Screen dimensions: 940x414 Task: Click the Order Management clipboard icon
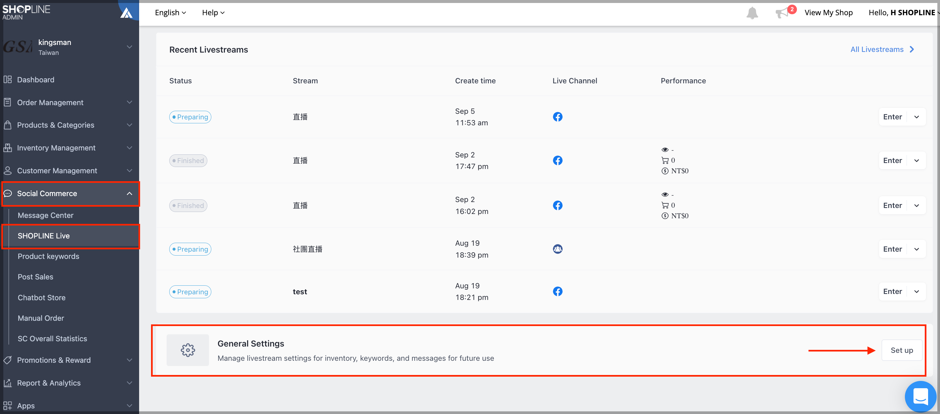point(8,103)
